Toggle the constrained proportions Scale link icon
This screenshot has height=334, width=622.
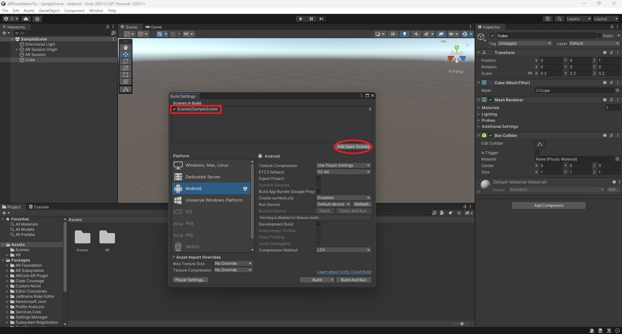(529, 74)
